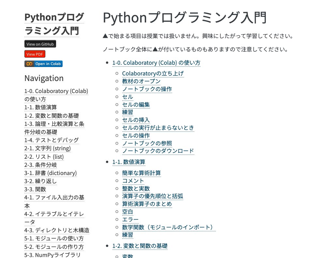Go to Colaboratoryの立ち上げ section
328x258 pixels.
point(153,74)
